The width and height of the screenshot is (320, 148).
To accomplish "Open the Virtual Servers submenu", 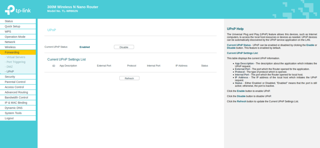I will tap(16, 57).
